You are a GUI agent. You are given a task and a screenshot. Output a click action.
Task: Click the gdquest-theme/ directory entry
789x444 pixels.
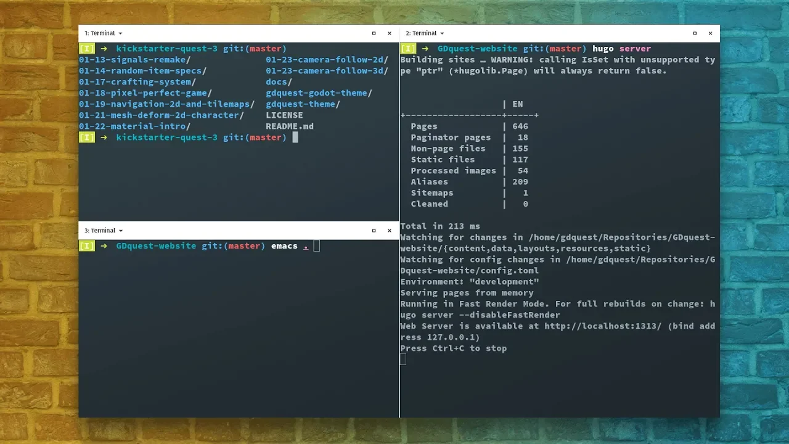click(x=303, y=104)
